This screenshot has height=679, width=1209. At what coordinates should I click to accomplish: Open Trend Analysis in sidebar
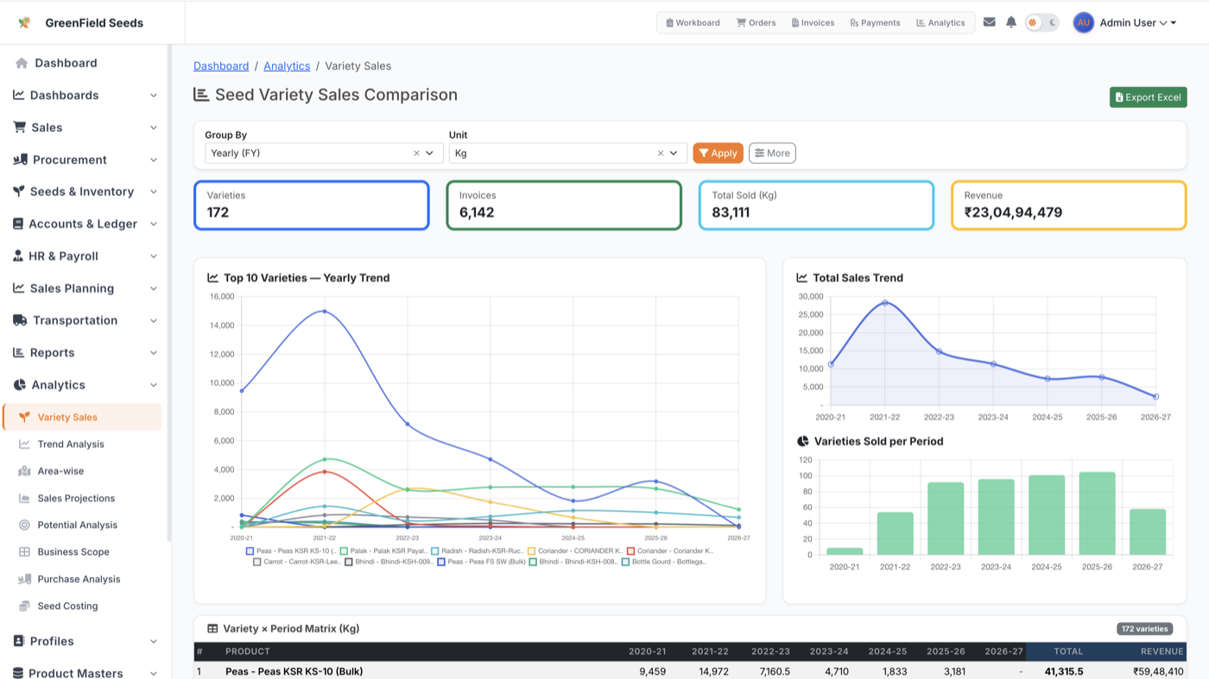click(71, 444)
